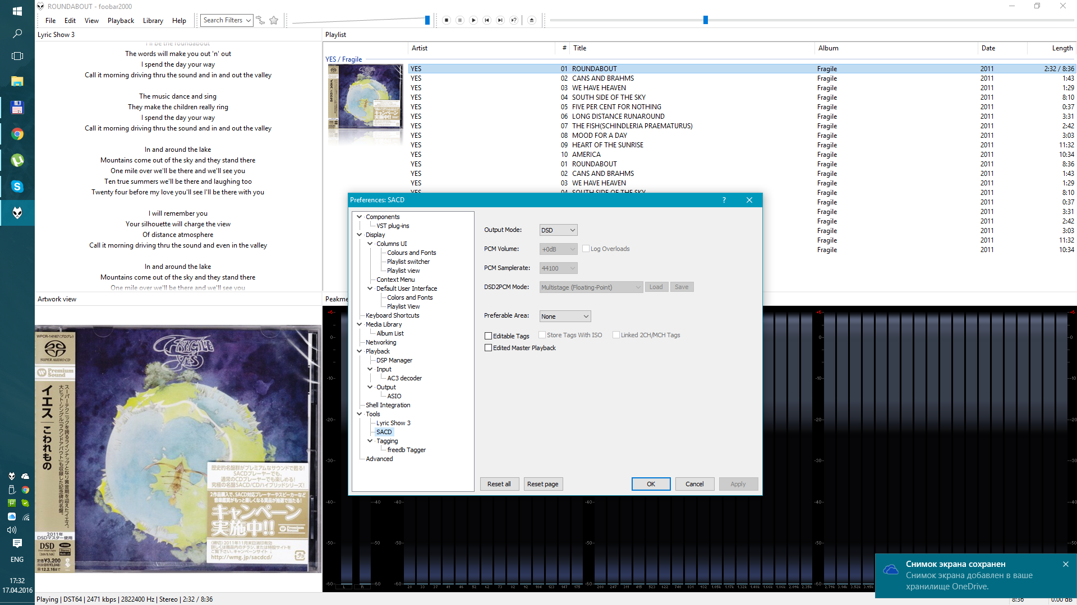This screenshot has width=1077, height=605.
Task: Click the Apply button
Action: (738, 484)
